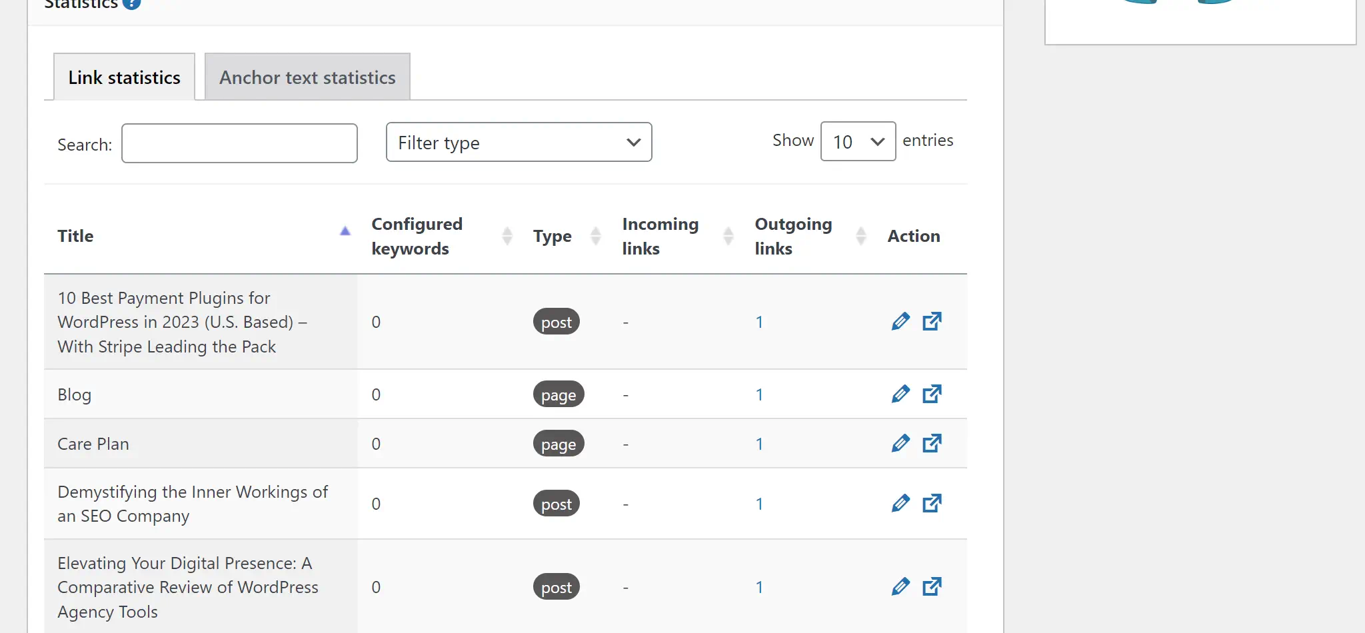This screenshot has height=633, width=1365.
Task: Open Demystifying the Inner Workings externally
Action: 932,503
